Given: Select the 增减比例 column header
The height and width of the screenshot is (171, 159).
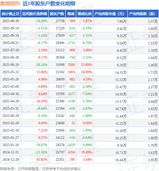Looking at the screenshot, I should (85, 14).
